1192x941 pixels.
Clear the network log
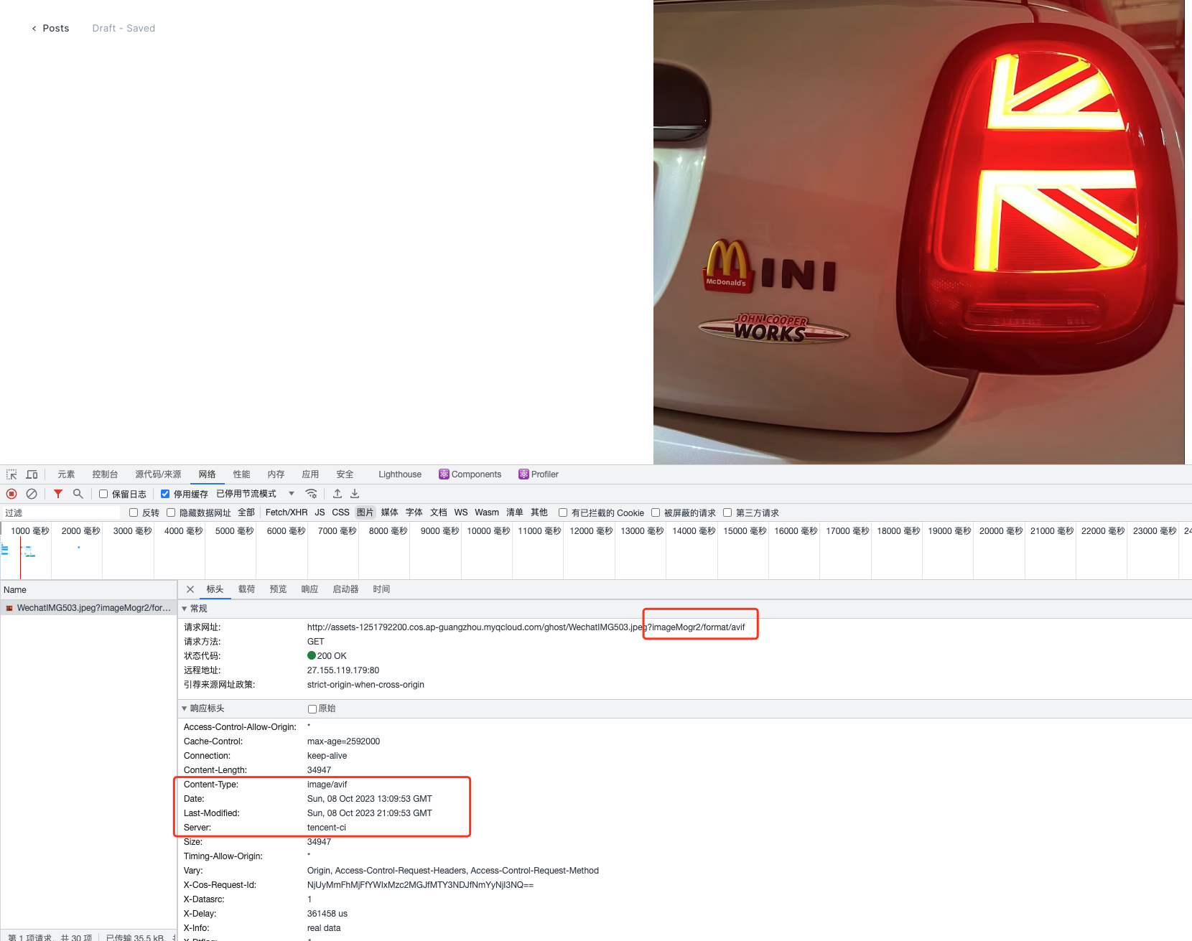click(32, 494)
